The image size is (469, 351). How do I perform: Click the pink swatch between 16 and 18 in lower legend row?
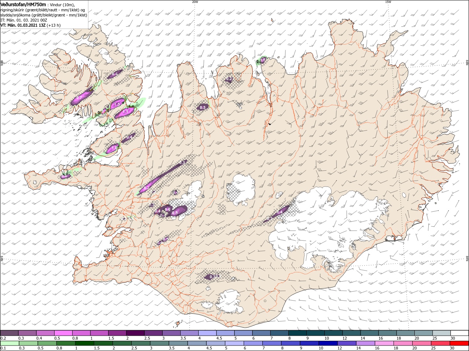click(384, 343)
